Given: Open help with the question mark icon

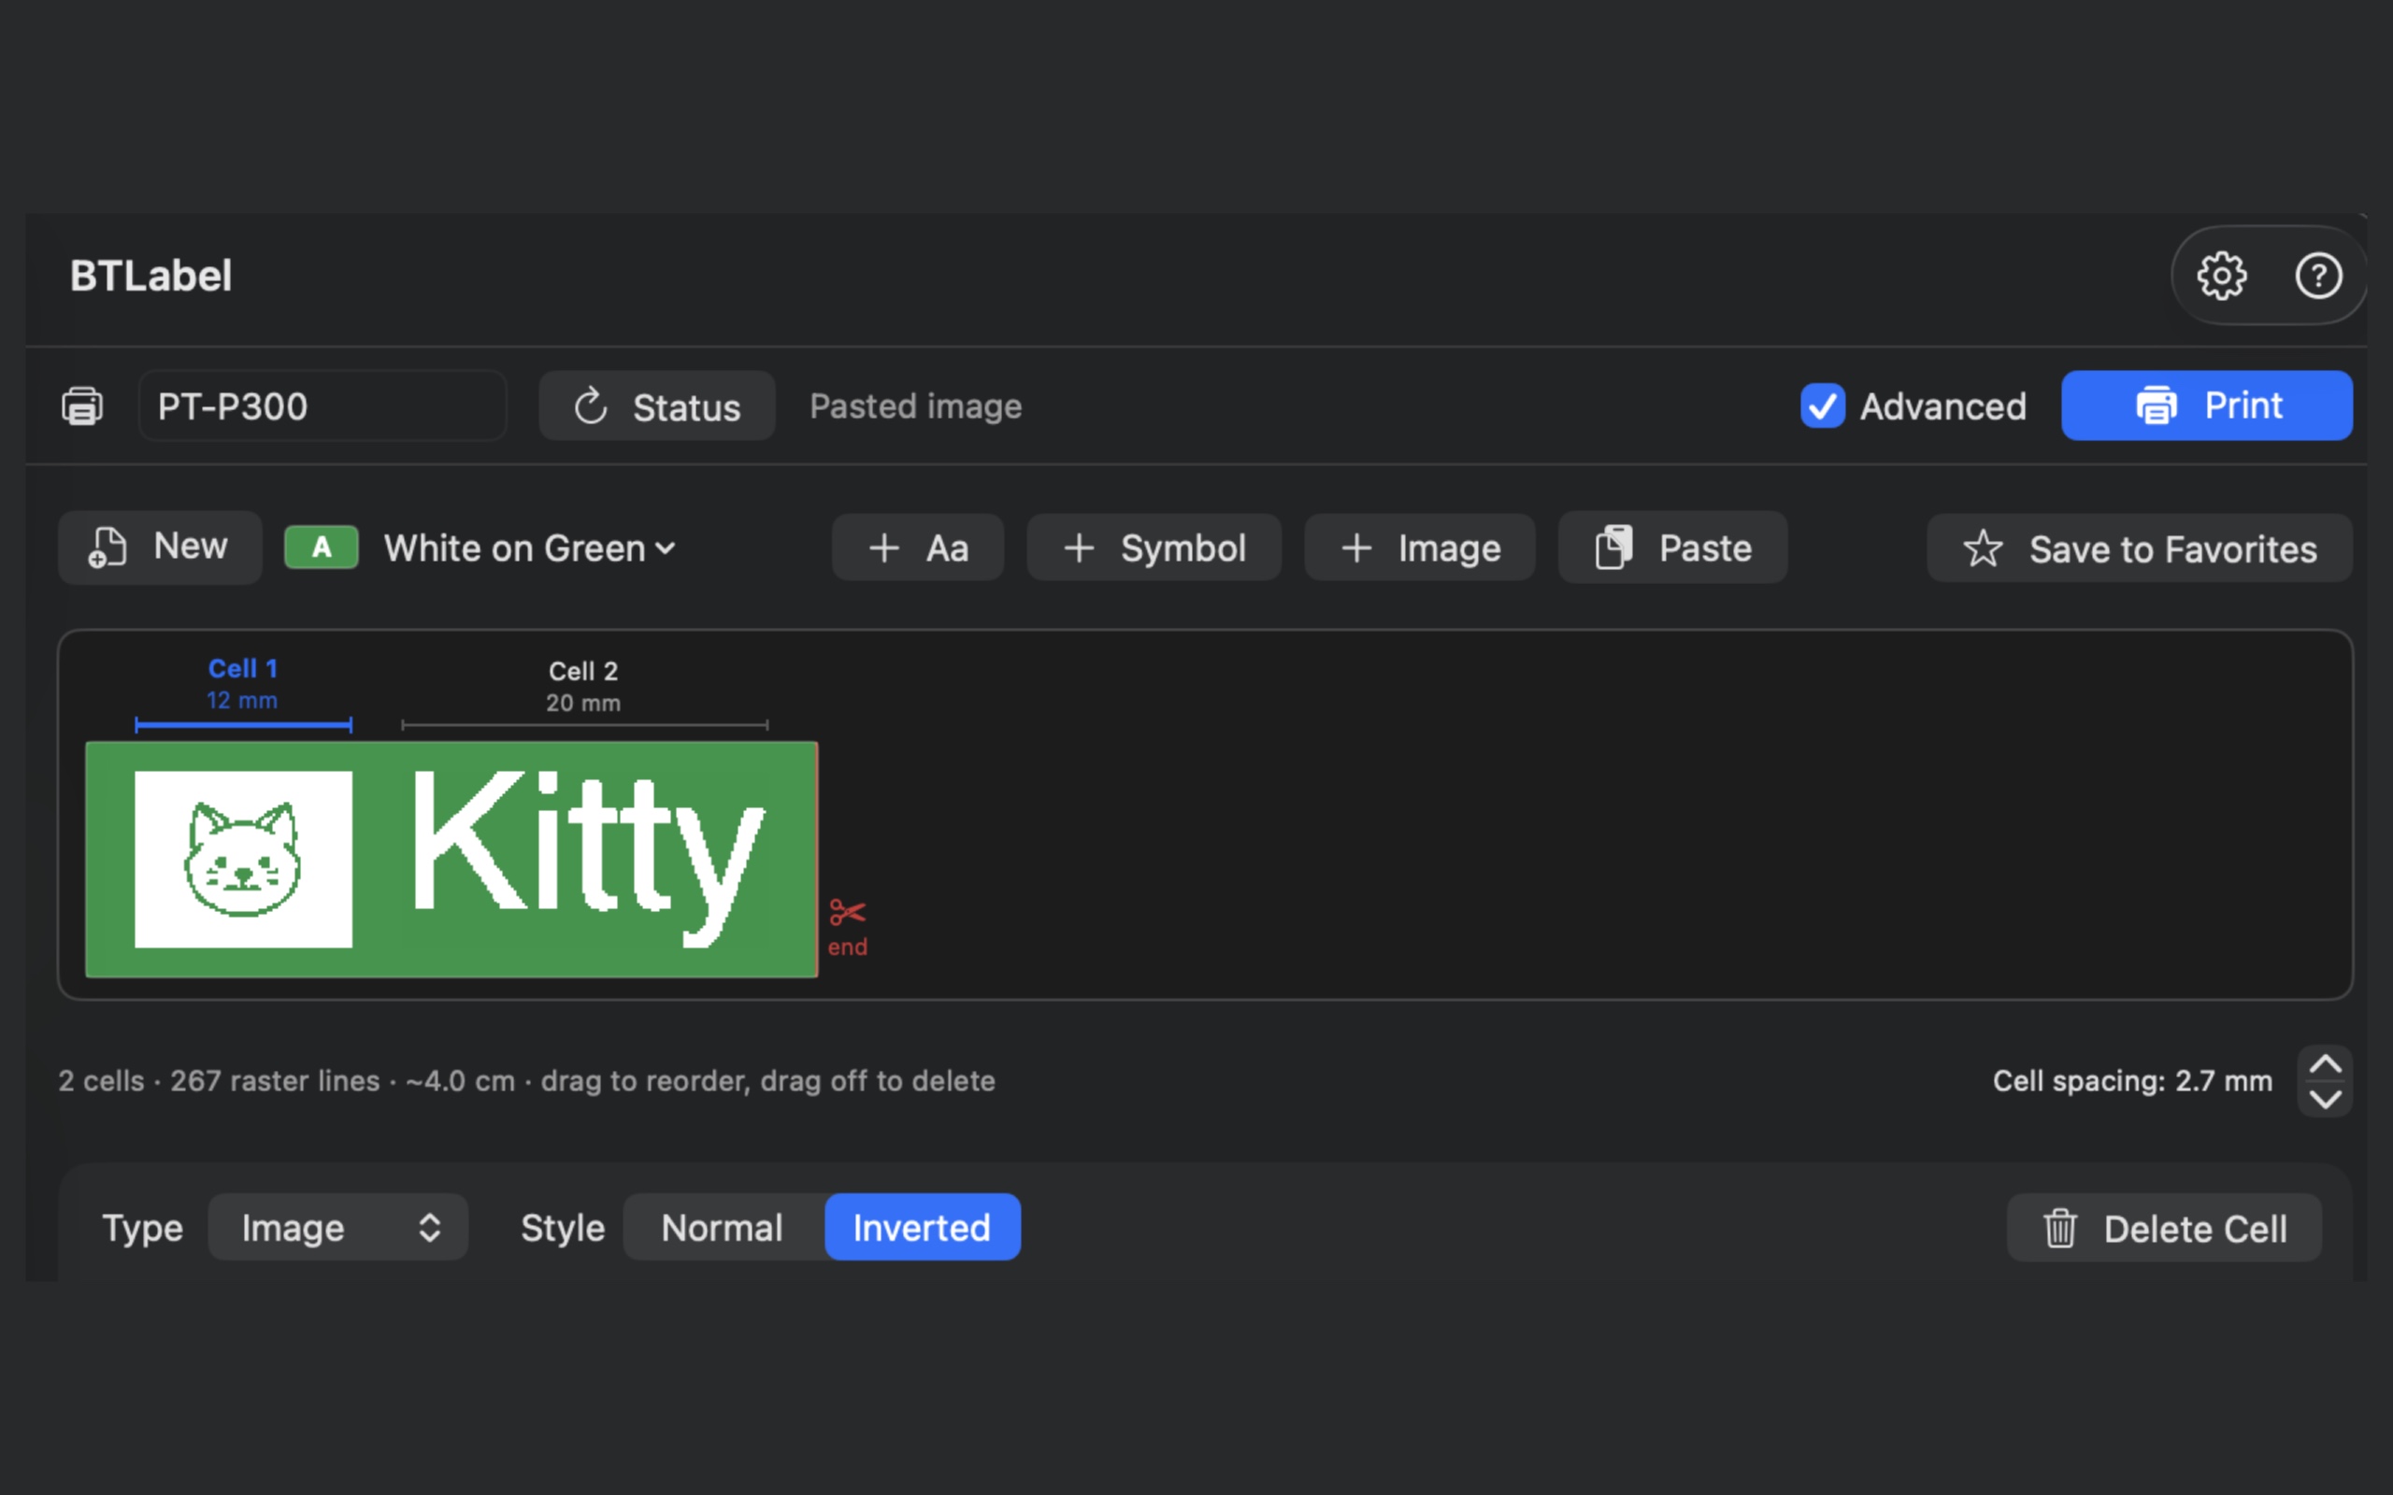Looking at the screenshot, I should 2318,276.
